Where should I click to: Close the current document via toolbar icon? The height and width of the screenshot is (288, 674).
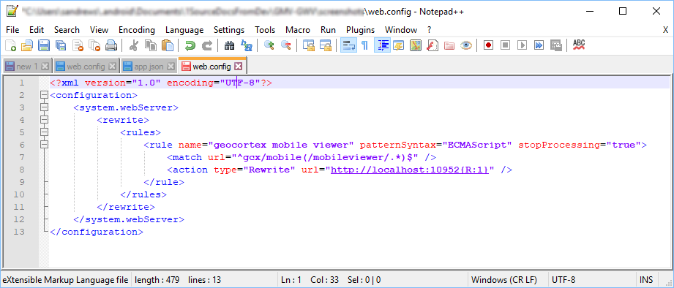[x=78, y=45]
